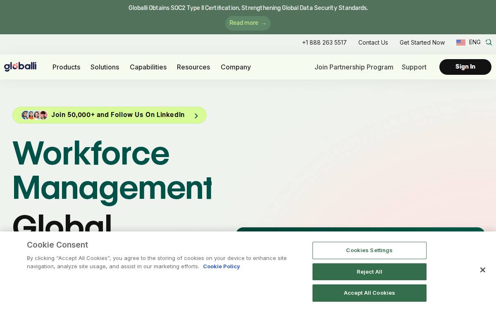Open the Solutions menu
This screenshot has width=496, height=310.
click(105, 67)
